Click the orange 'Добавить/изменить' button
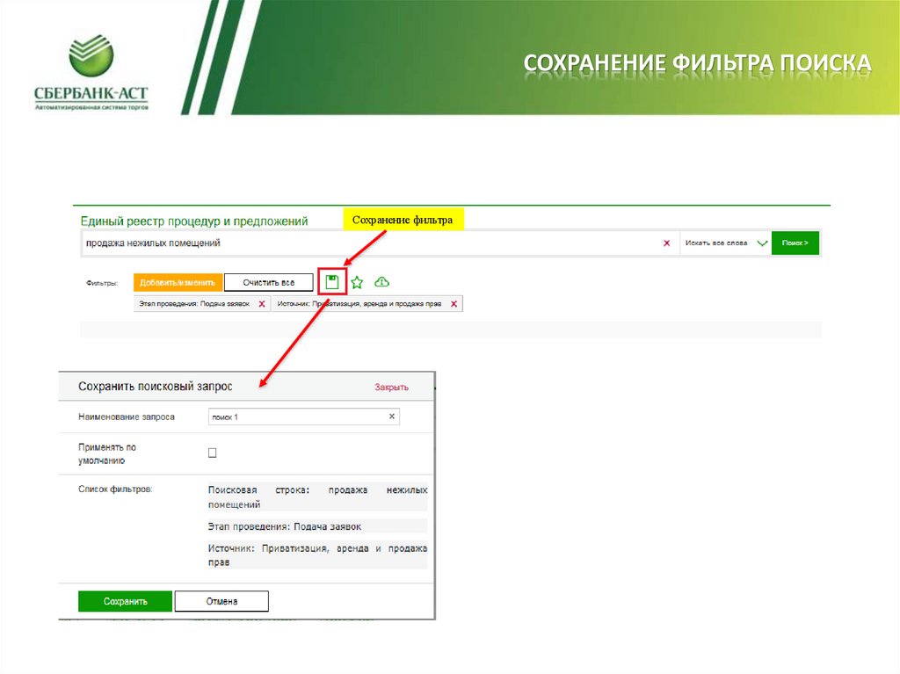Image resolution: width=900 pixels, height=674 pixels. pos(175,282)
